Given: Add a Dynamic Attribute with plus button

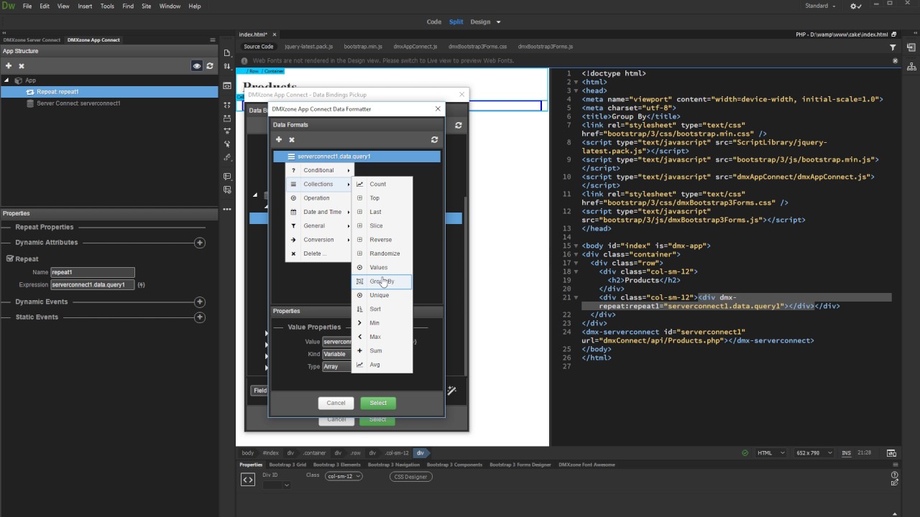Looking at the screenshot, I should [x=200, y=243].
